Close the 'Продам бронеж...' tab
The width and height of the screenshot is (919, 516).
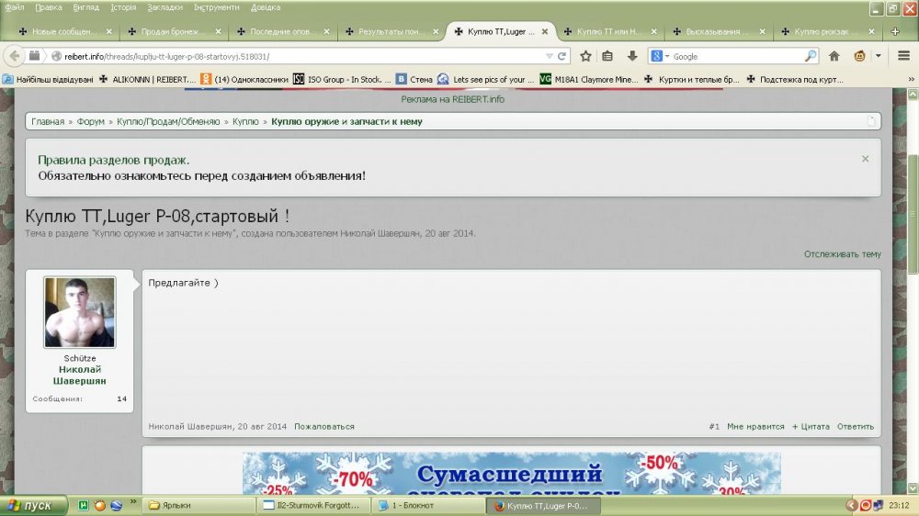pos(218,31)
